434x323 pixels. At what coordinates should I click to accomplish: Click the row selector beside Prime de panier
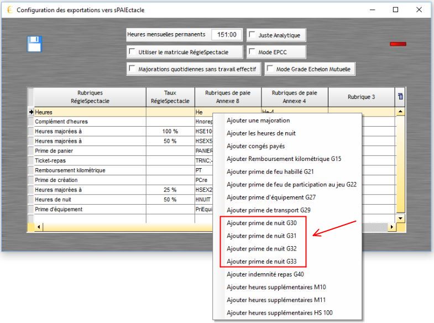pyautogui.click(x=31, y=151)
